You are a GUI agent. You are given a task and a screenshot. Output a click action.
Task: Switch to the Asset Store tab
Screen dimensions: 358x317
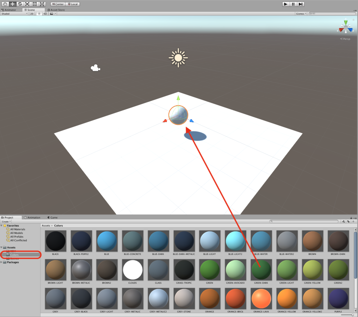coord(56,10)
